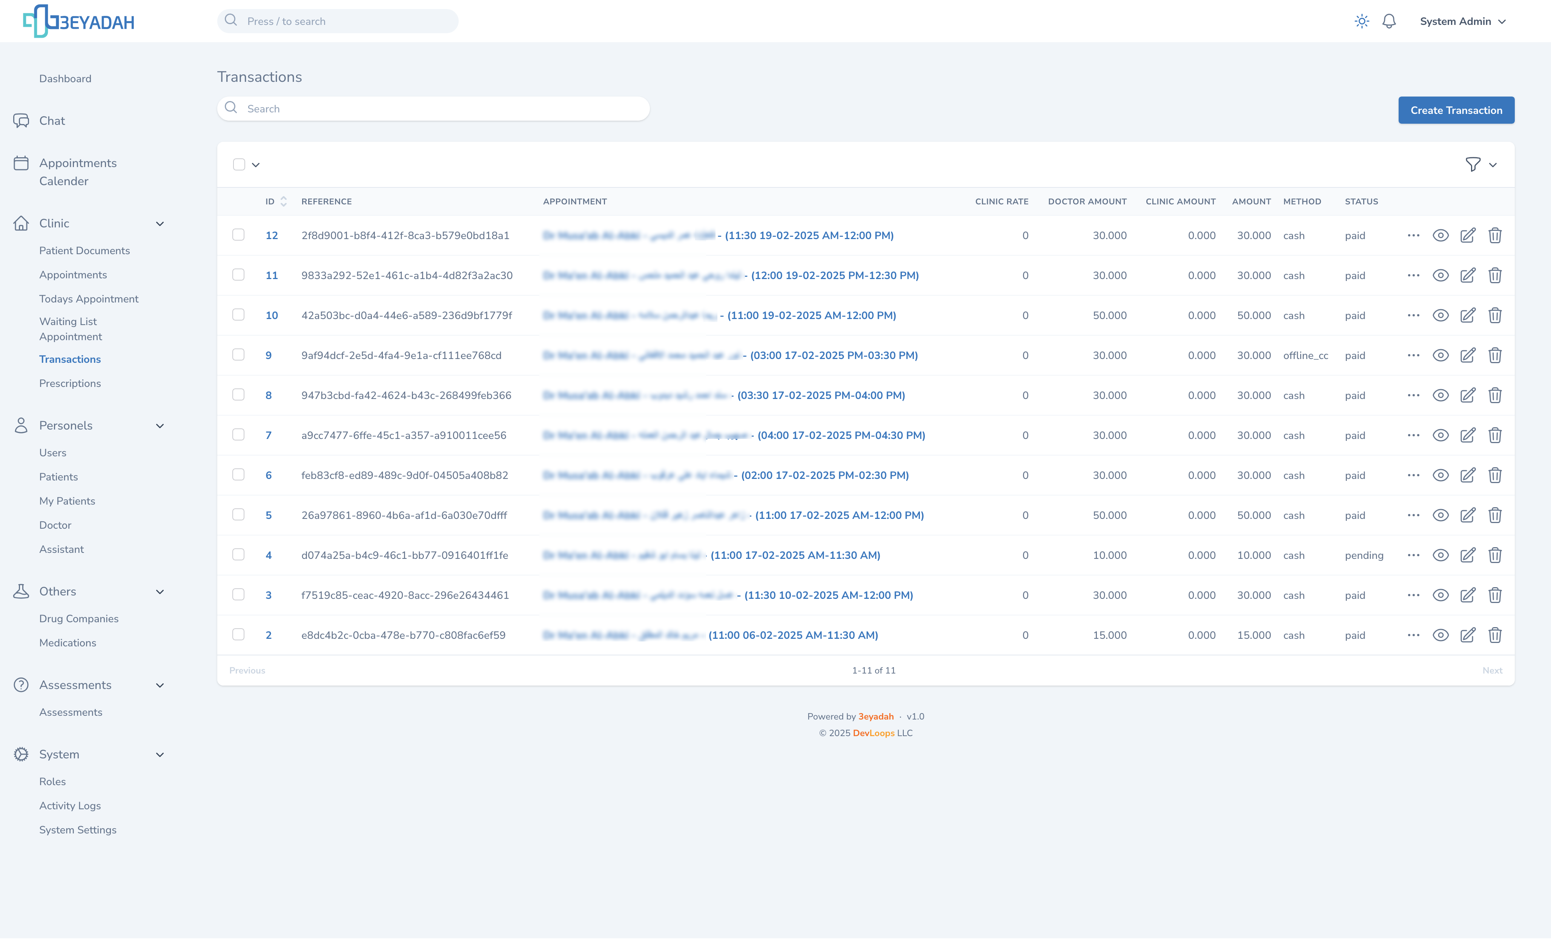Click the Create Transaction button

(1455, 110)
